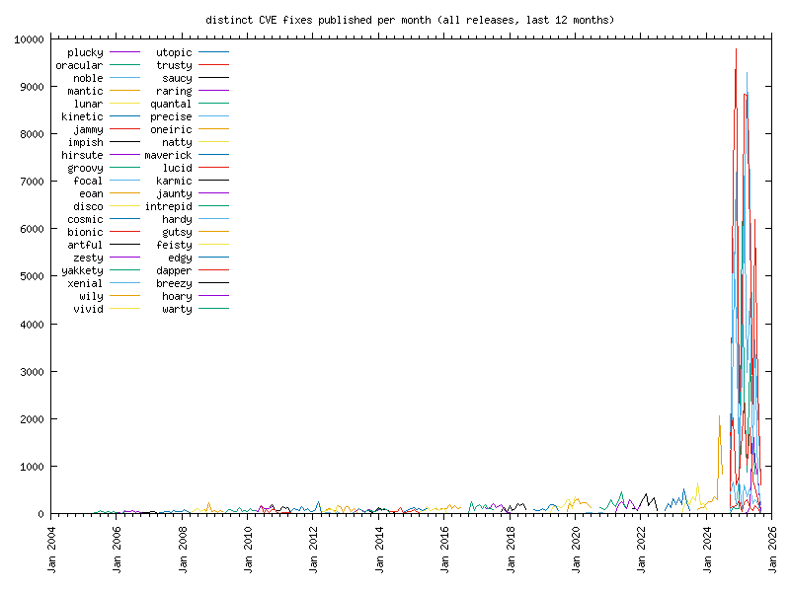Select the 'focal' legend entry
Screen dimensions: 790x592
pos(88,181)
